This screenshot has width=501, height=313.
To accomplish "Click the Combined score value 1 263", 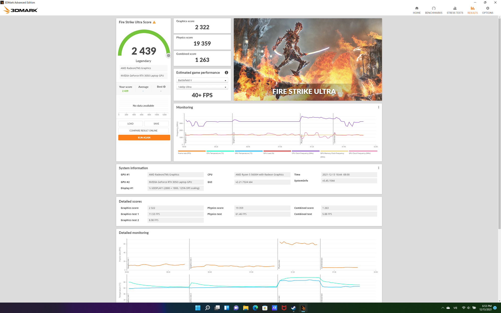I will (x=202, y=60).
